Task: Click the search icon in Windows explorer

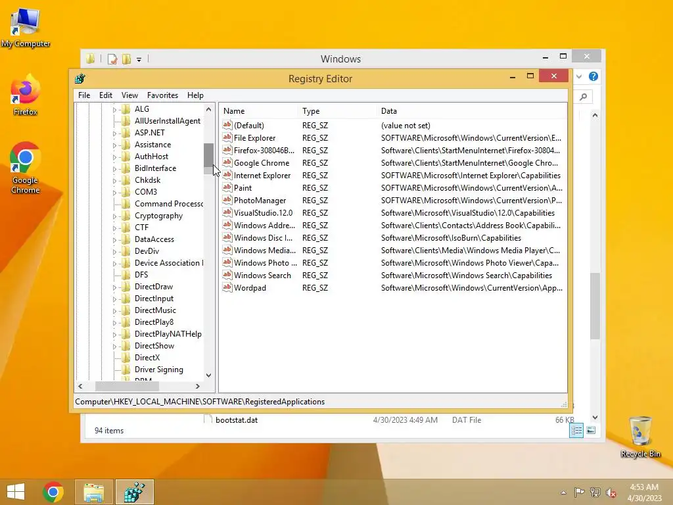Action: tap(583, 97)
